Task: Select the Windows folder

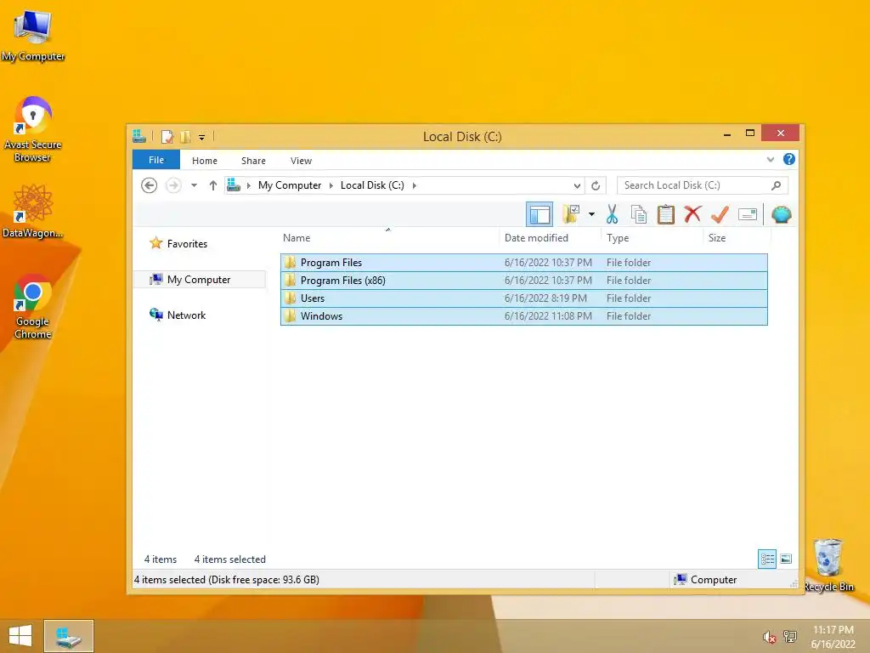Action: tap(523, 316)
